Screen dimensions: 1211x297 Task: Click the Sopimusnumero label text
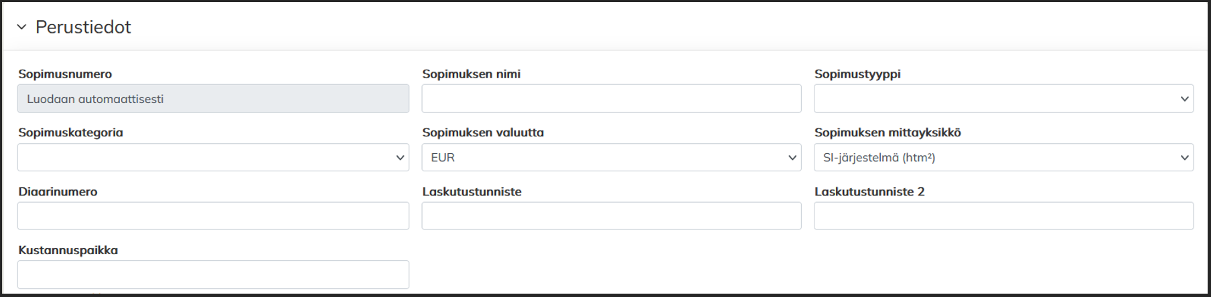(x=65, y=74)
